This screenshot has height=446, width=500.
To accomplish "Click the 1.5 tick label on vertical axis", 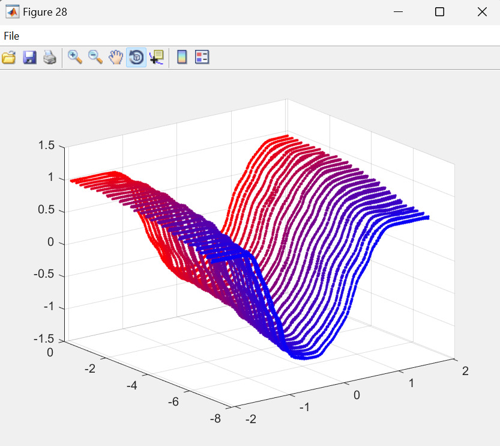I will [x=46, y=145].
